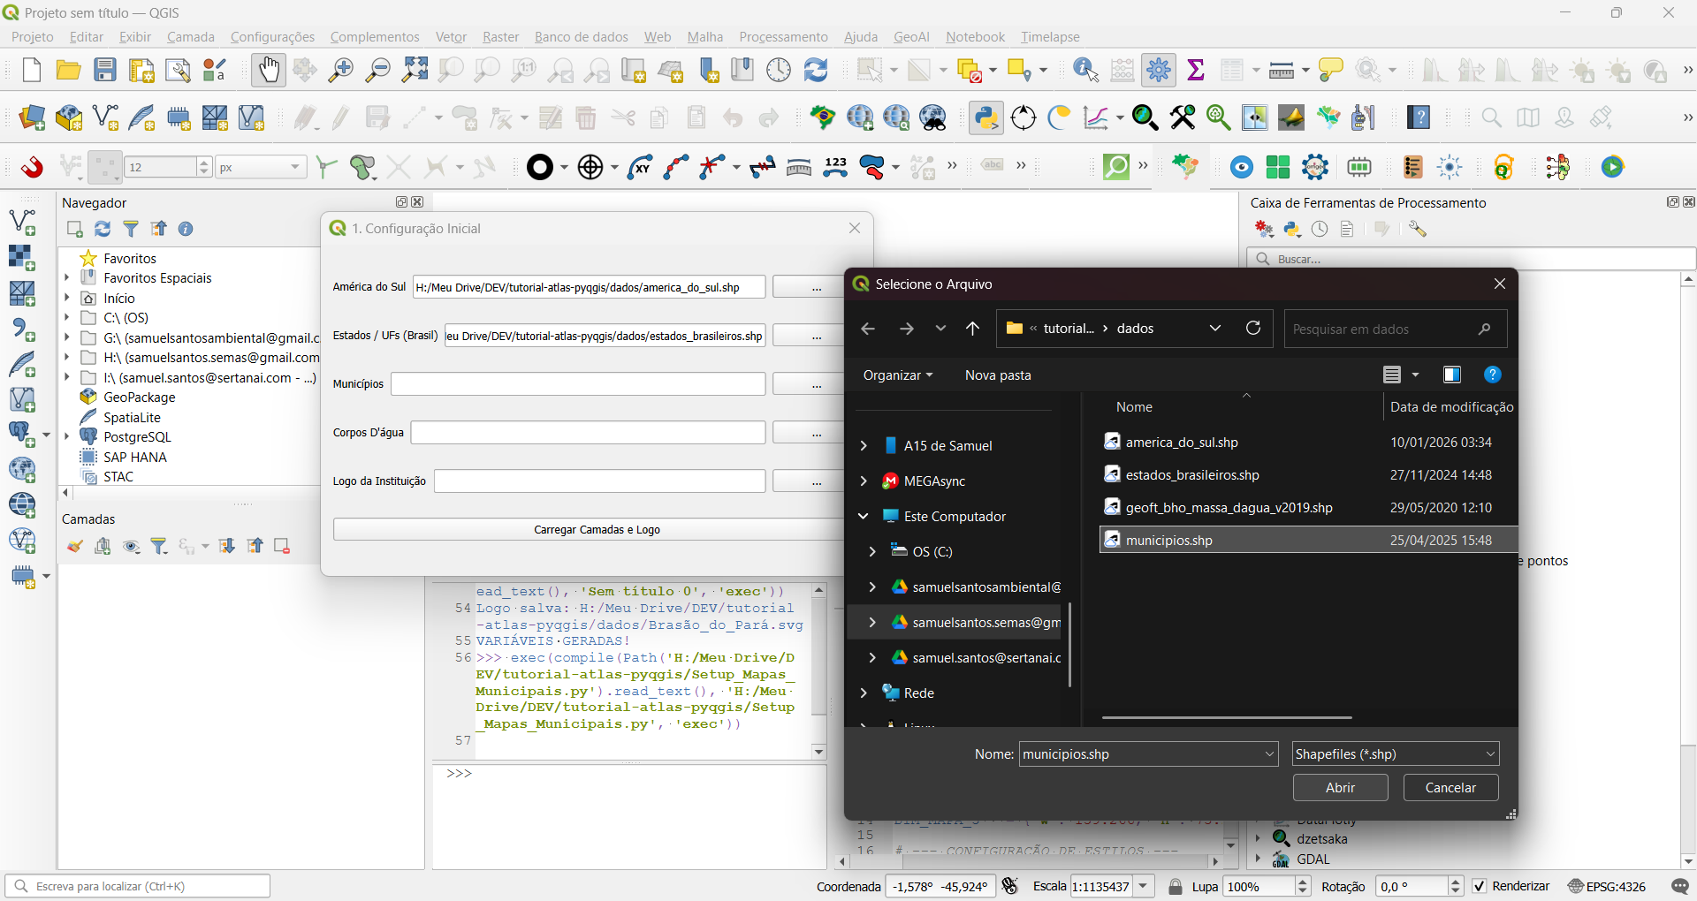Open the Data Source Manager
This screenshot has width=1697, height=901.
[32, 117]
